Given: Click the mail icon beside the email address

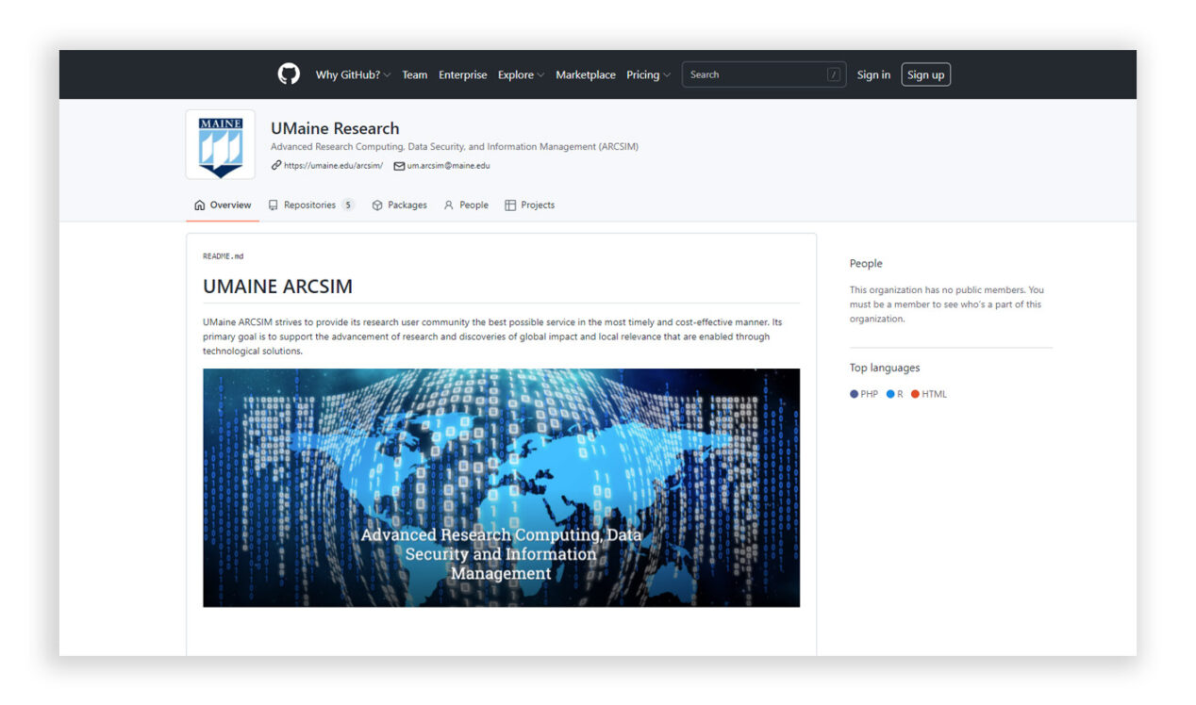Looking at the screenshot, I should [398, 165].
